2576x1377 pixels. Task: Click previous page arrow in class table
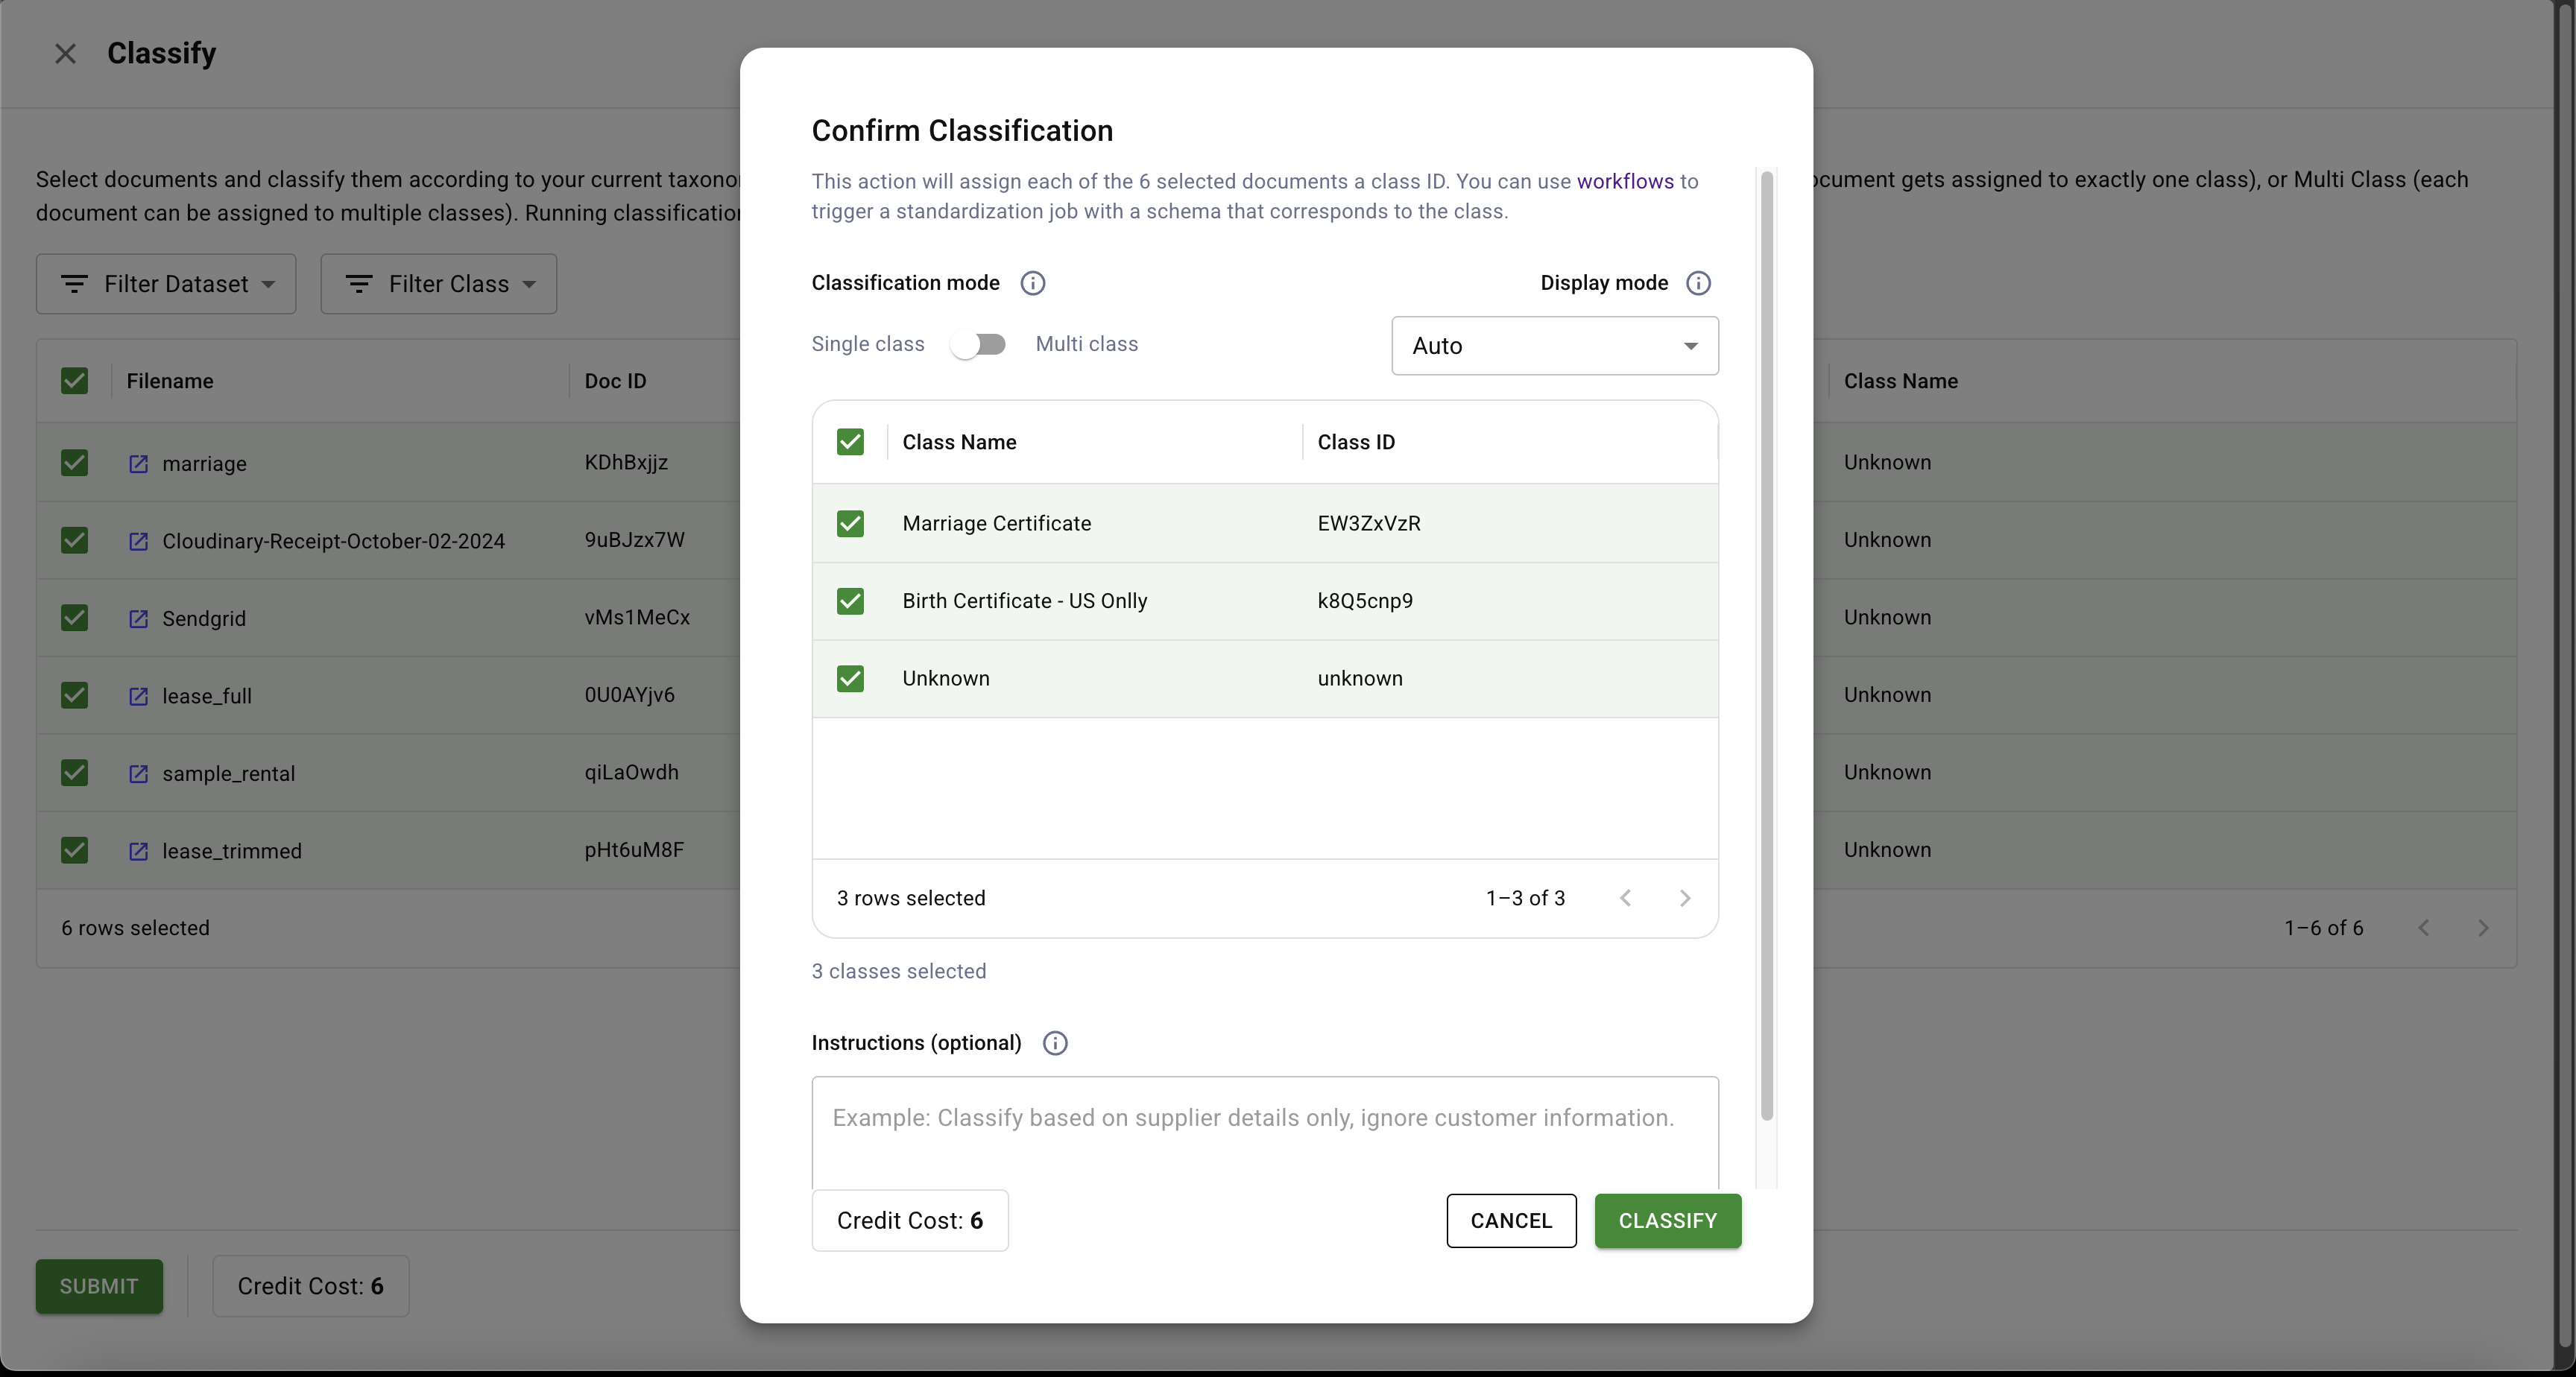coord(1626,898)
